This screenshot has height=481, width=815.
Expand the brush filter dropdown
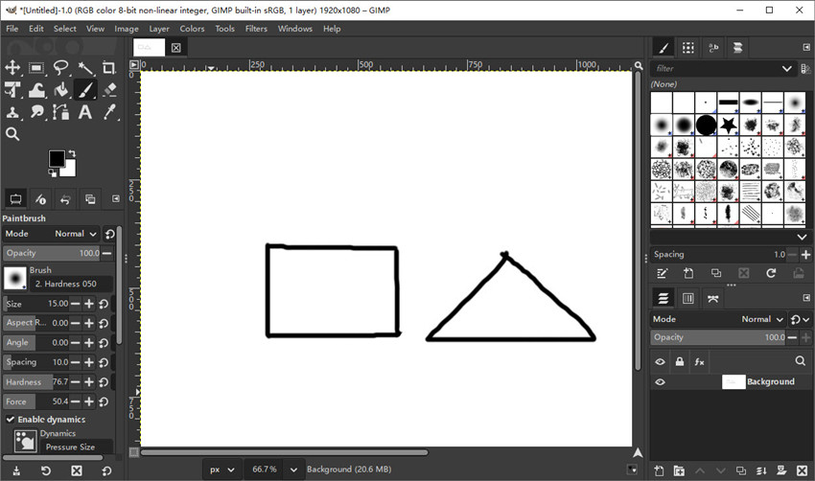click(x=787, y=69)
